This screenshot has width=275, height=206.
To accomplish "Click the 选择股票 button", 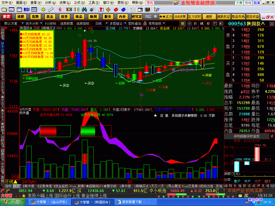I will [67, 23].
